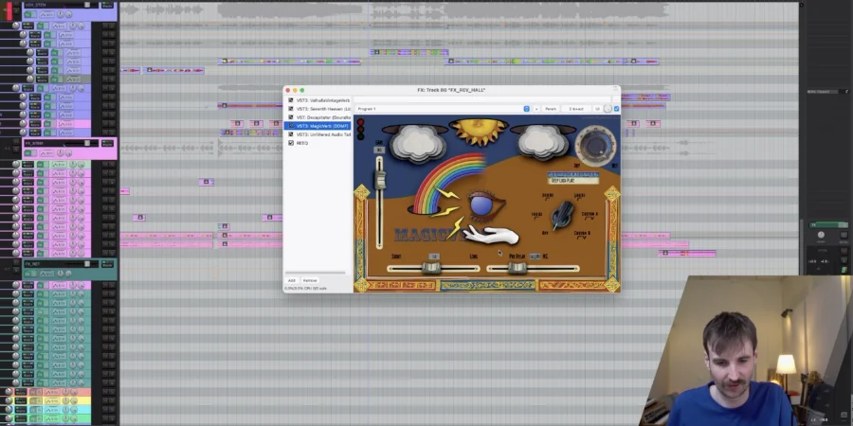Click the FX comment field above preset bar

[482, 100]
